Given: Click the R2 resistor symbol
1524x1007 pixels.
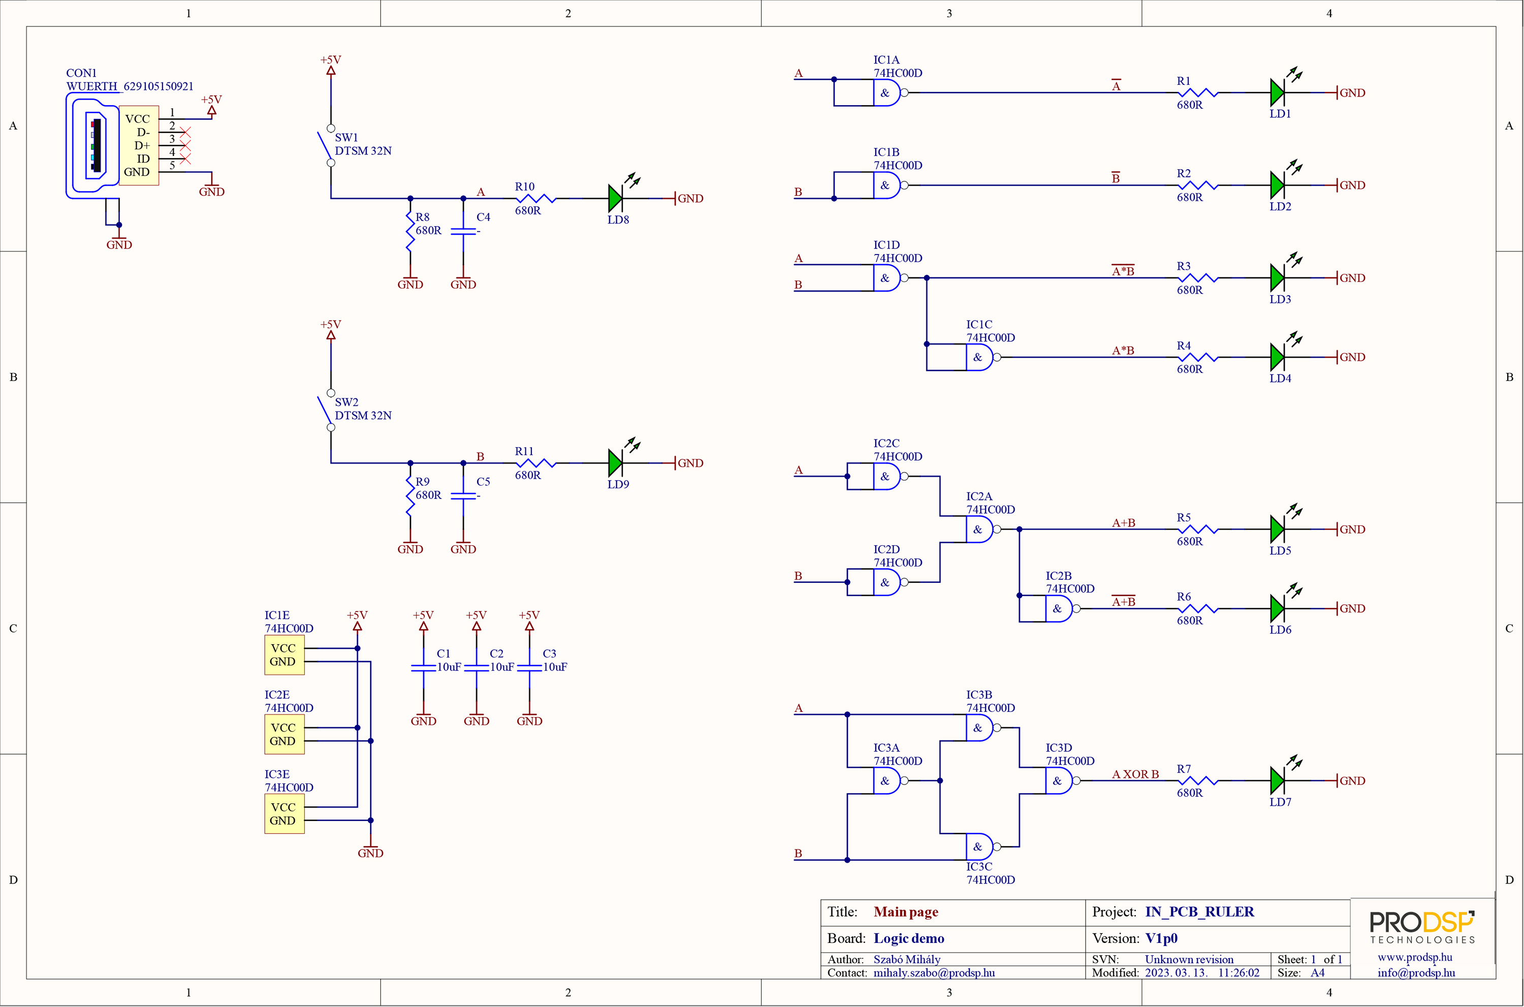Looking at the screenshot, I should tap(1198, 185).
